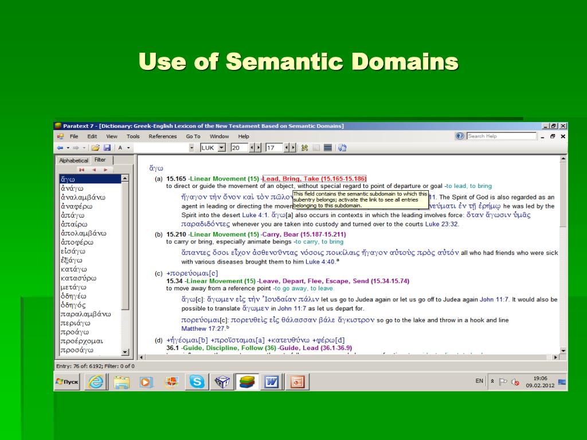This screenshot has width=587, height=440.
Task: Open the Пуск Start button
Action: pos(68,382)
